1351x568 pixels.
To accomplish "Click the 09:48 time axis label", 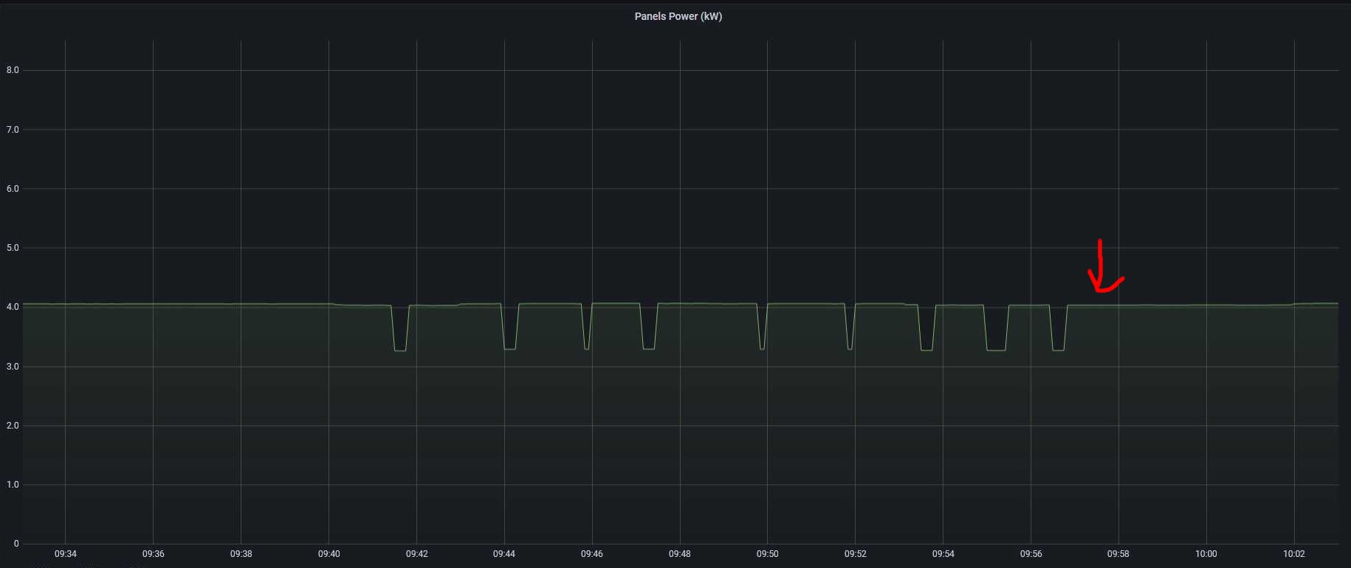I will (679, 553).
